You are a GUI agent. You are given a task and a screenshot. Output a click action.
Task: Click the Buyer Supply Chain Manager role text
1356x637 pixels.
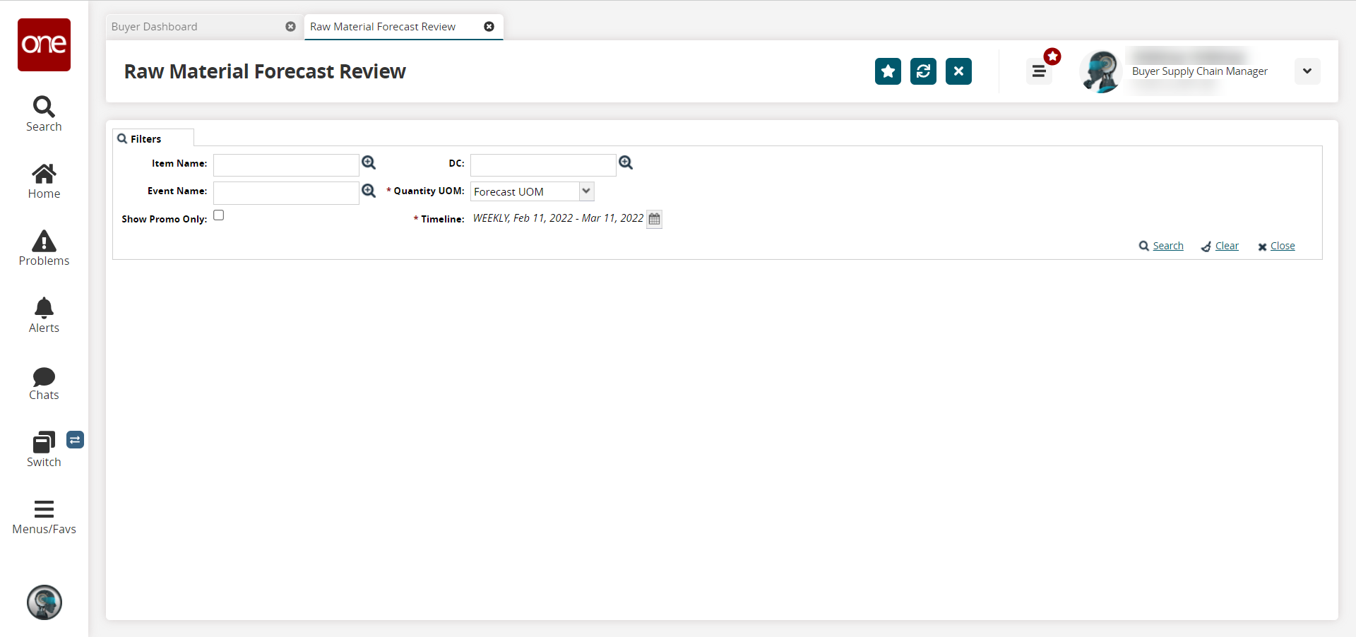pyautogui.click(x=1199, y=71)
